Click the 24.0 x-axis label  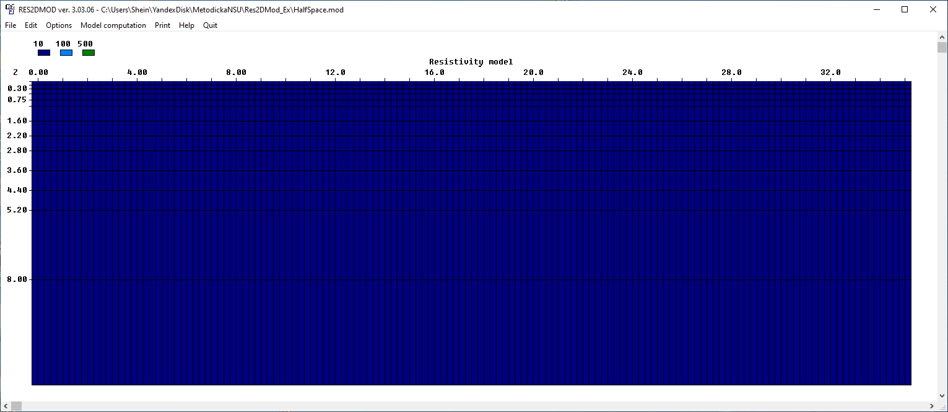(633, 72)
